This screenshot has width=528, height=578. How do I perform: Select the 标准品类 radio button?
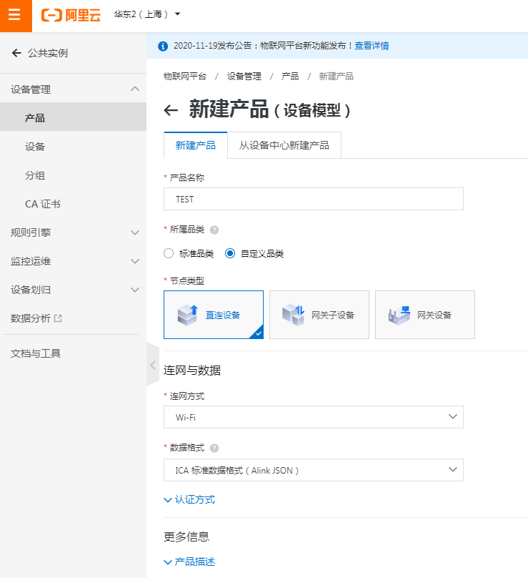[x=169, y=254]
